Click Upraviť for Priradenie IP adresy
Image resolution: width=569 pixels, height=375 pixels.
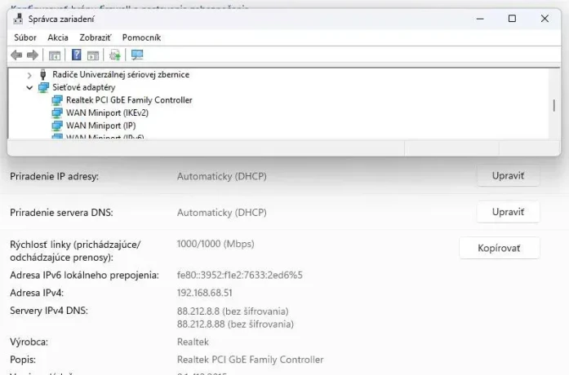click(x=508, y=176)
